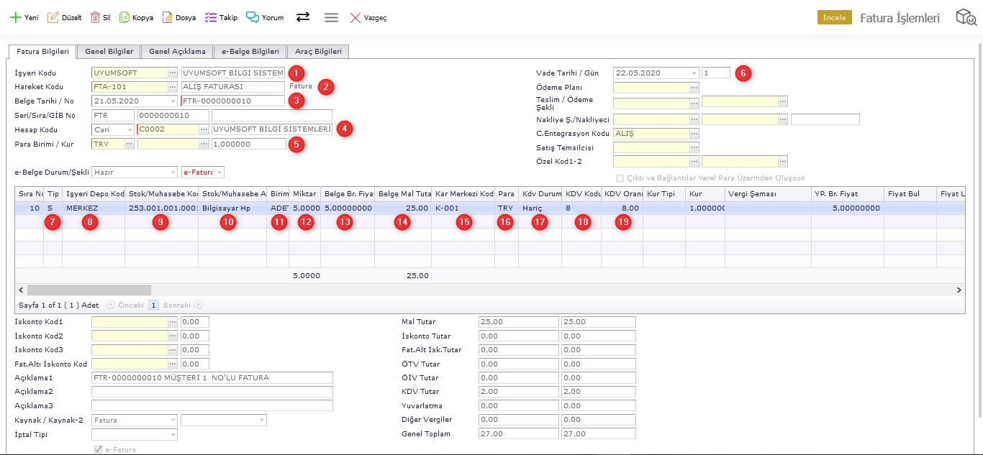The image size is (983, 455).
Task: Open the Yorum comment icon
Action: click(253, 17)
